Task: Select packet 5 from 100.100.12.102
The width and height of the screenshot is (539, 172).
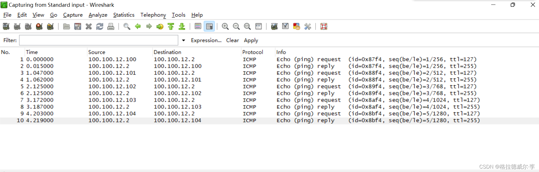Action: point(269,86)
